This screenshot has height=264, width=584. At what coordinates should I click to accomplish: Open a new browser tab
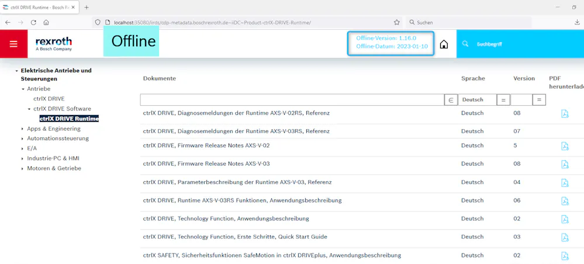tap(87, 7)
